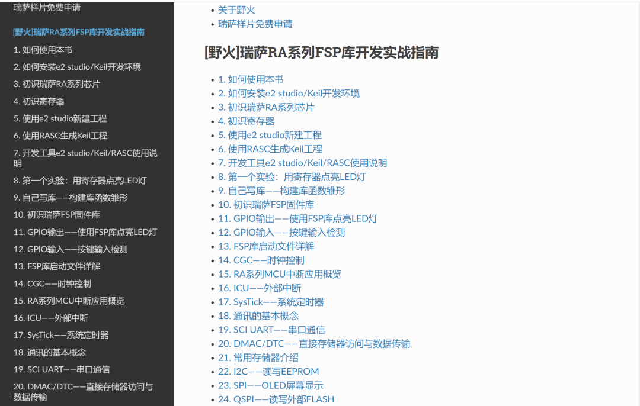Click the link 24. QSPI——读写外部FLASH

point(276,399)
